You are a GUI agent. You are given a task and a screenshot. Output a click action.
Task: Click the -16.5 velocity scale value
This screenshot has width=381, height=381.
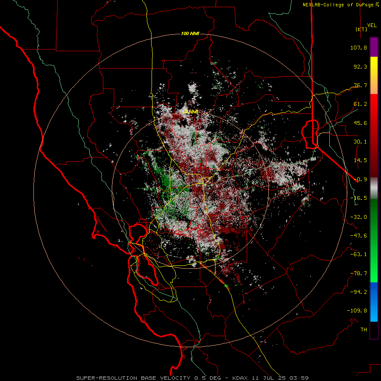(x=359, y=198)
